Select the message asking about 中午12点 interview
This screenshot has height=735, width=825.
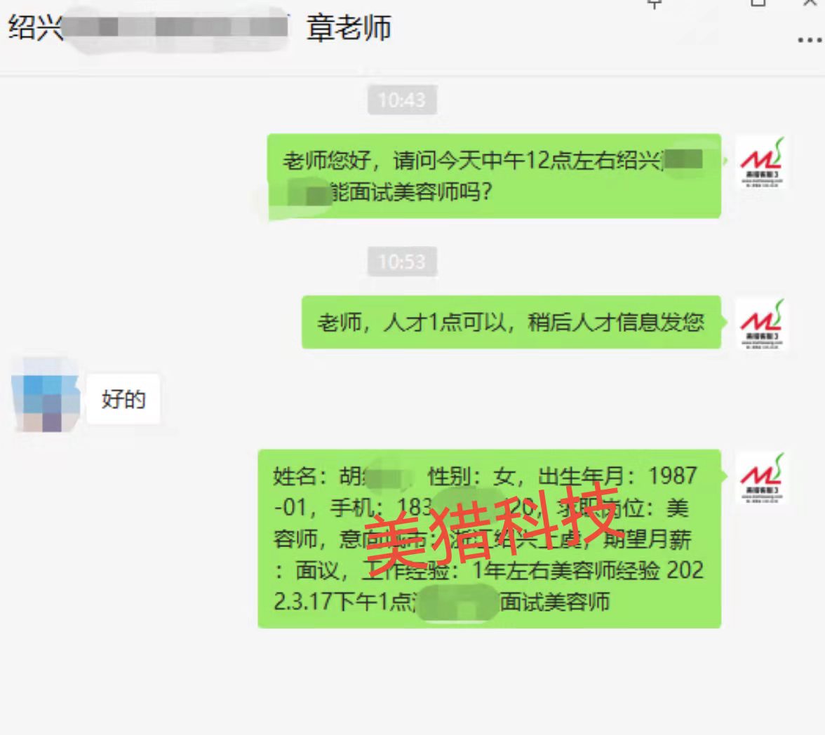point(494,176)
